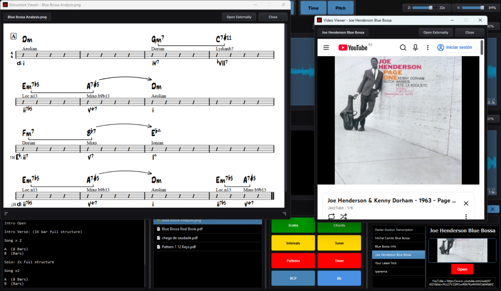Click the blue X button behind Video Viewer
The image size is (501, 291).
tap(492, 209)
